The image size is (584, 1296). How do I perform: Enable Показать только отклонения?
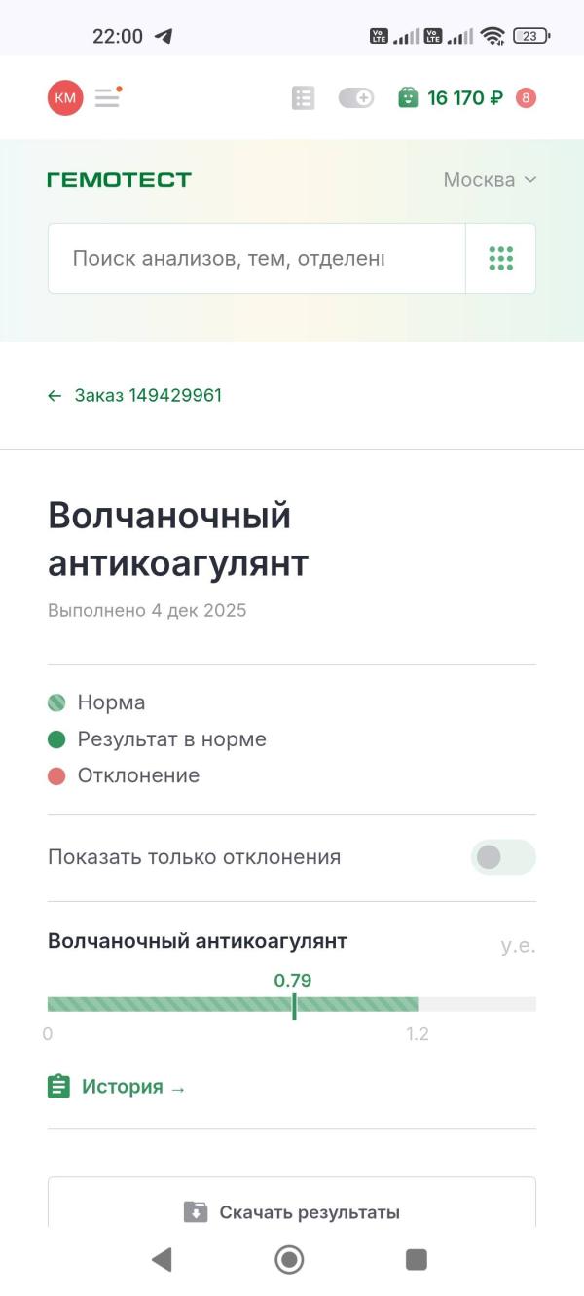click(x=503, y=857)
